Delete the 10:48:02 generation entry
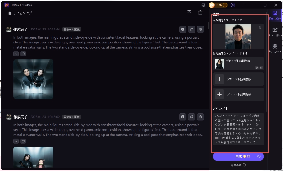 (200, 117)
